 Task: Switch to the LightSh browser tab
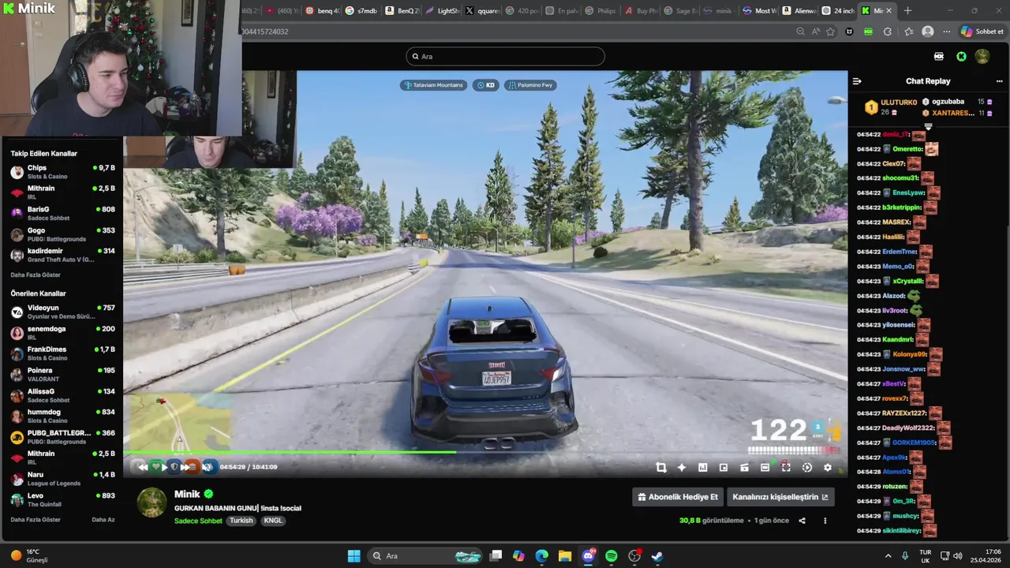click(442, 11)
